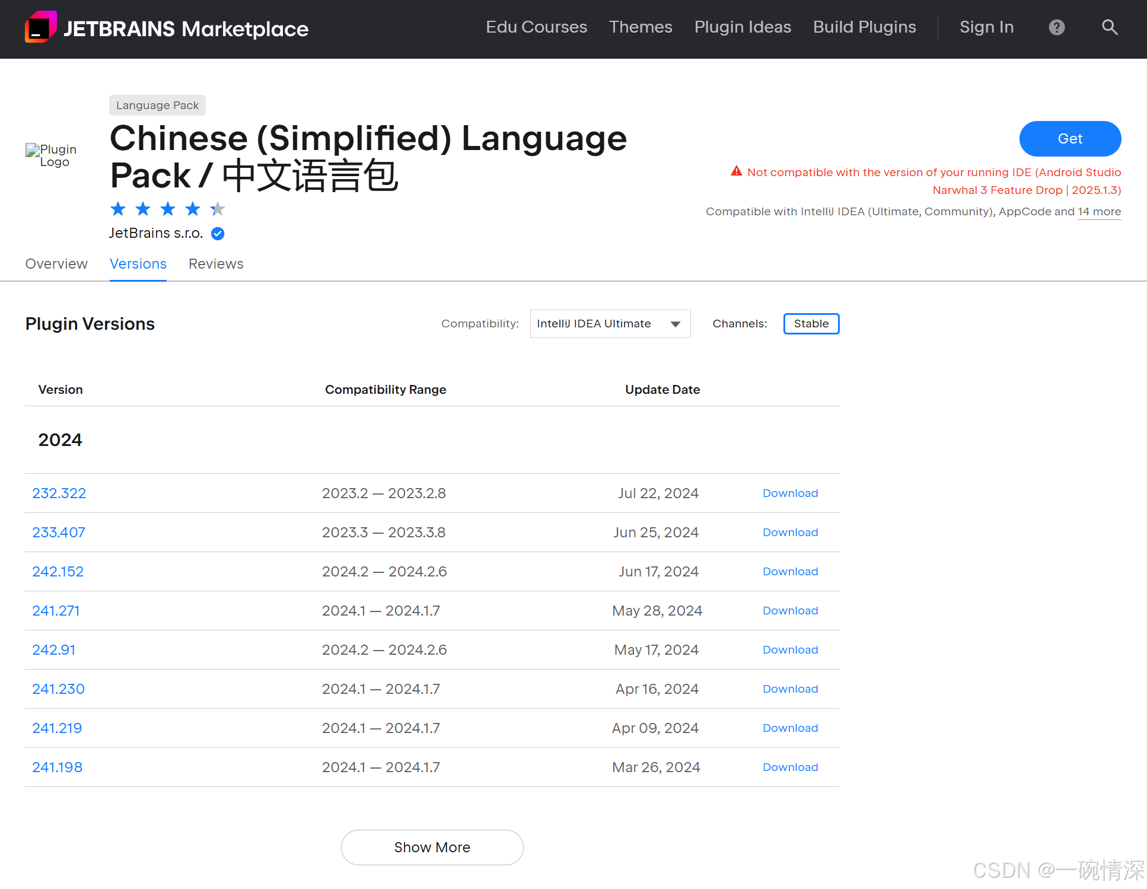Click the 'Mar 26, 2024' update date
Screen dimensions: 1147x889
click(x=656, y=767)
